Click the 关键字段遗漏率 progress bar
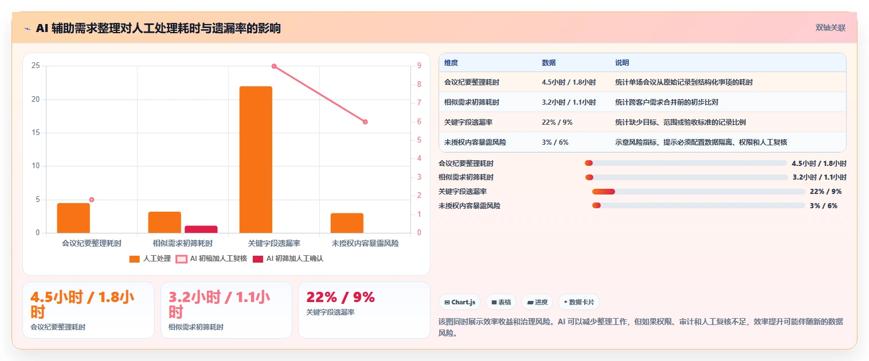Viewport: 869px width, 361px height. [x=698, y=192]
